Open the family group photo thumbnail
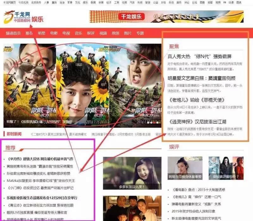253x221 pixels. coord(132,208)
